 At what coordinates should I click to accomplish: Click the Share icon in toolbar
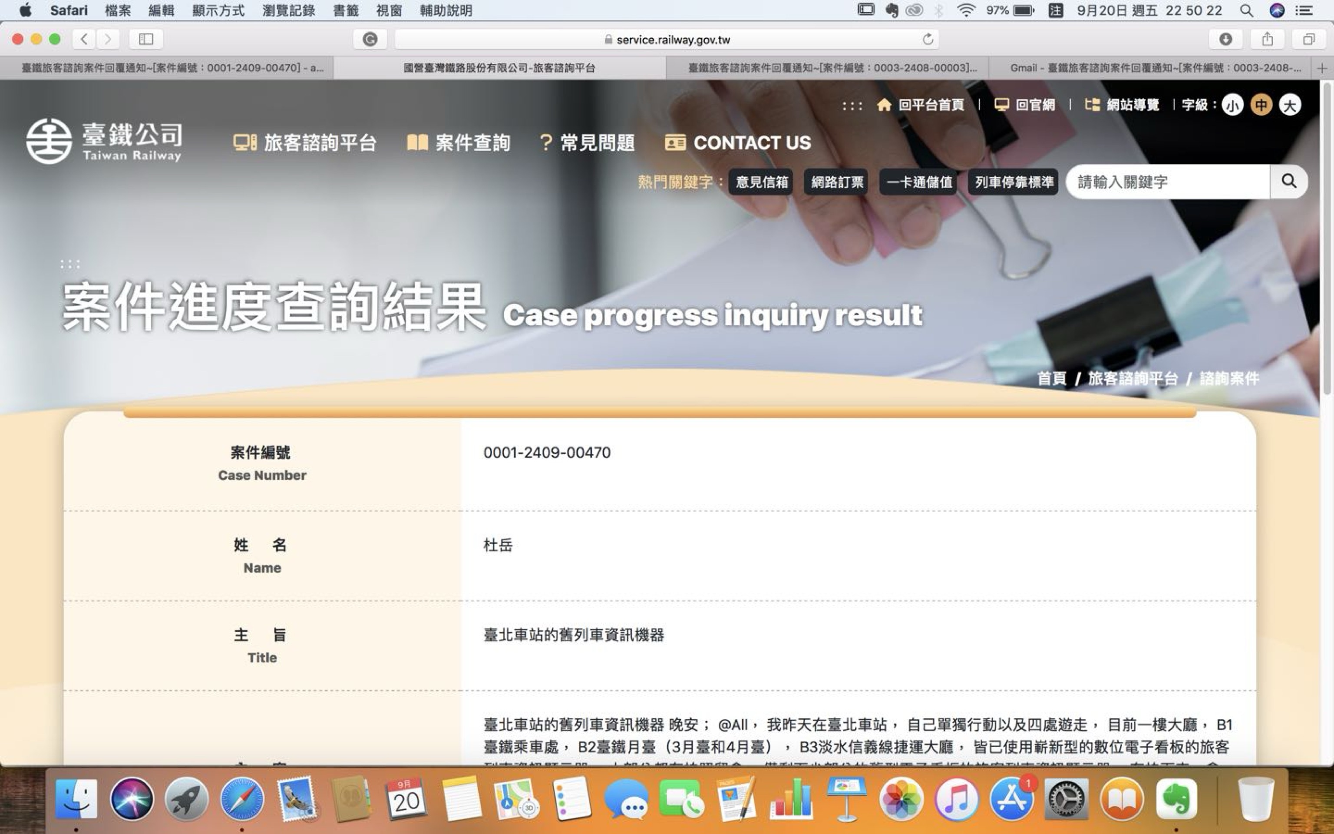tap(1267, 39)
